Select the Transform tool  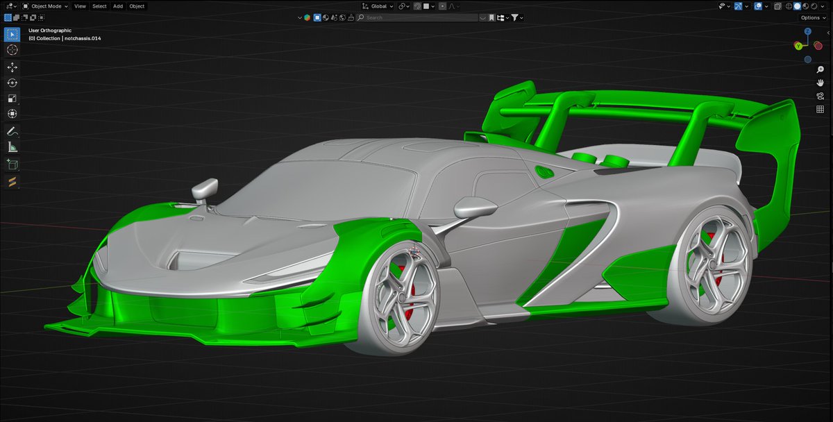pos(12,114)
